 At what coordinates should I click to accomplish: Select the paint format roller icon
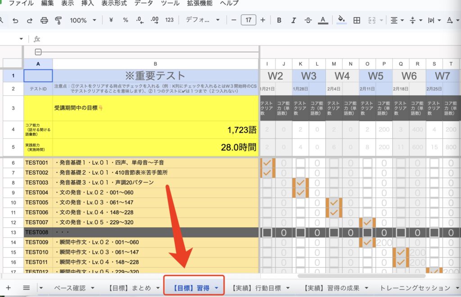[58, 20]
